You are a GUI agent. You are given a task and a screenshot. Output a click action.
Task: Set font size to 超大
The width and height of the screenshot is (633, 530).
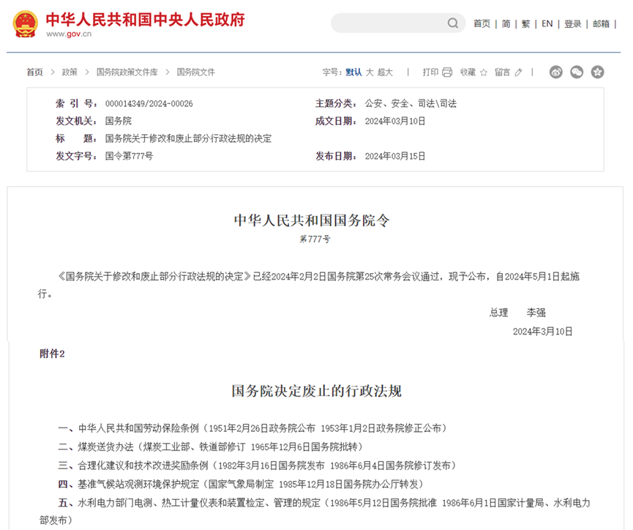point(385,72)
